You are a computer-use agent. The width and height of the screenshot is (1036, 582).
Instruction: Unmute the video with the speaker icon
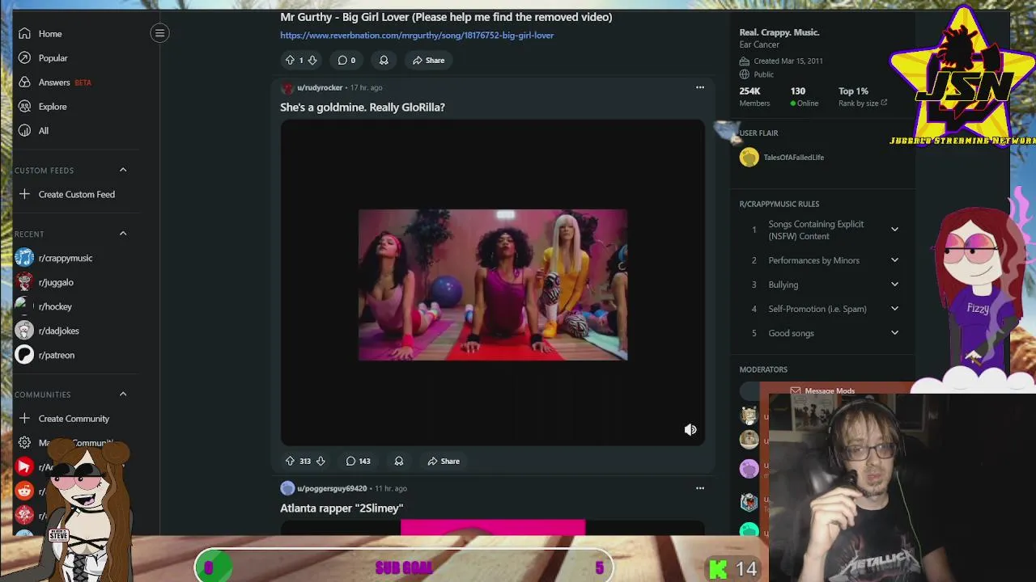[x=690, y=430]
